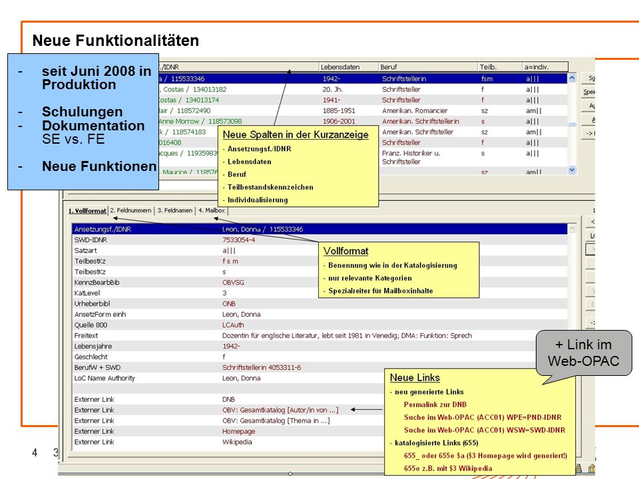The height and width of the screenshot is (479, 639).
Task: Click the ONB value in Urheberbibl
Action: pos(228,303)
